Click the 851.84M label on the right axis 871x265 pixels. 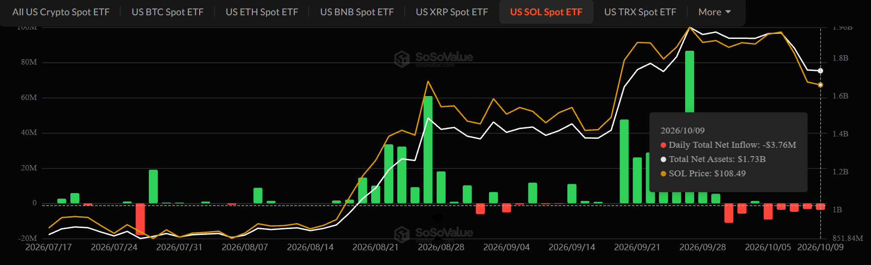[848, 238]
